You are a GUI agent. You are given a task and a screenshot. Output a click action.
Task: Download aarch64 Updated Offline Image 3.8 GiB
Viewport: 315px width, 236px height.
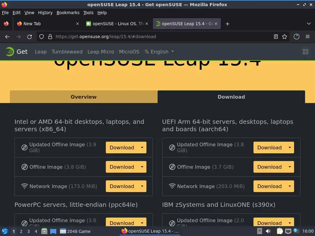coord(269,147)
